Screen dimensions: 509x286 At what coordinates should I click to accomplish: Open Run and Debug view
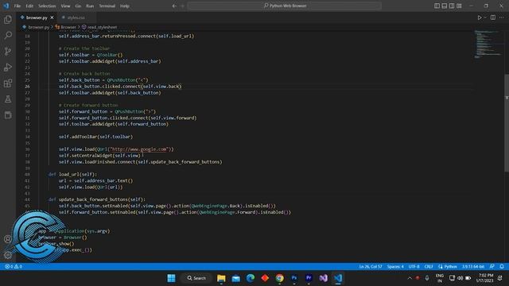coord(8,67)
